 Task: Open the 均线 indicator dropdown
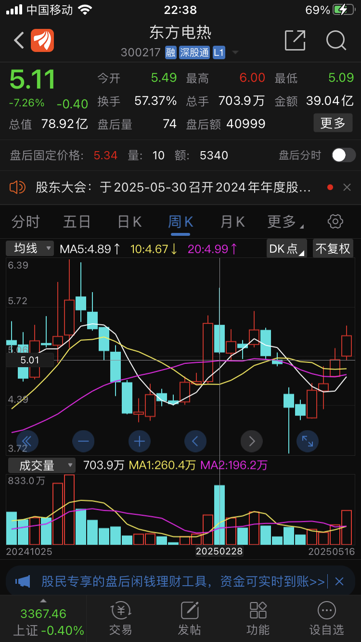pos(30,249)
